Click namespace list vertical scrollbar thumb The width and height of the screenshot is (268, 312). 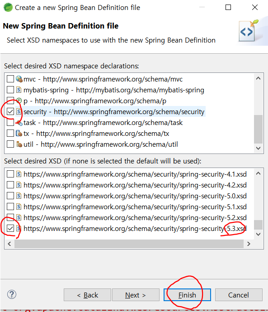tap(258, 129)
